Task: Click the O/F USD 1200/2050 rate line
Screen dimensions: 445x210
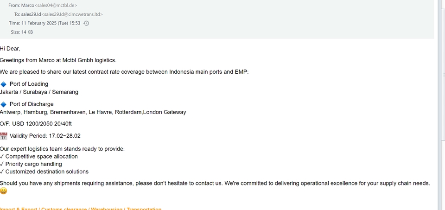Action: [36, 124]
